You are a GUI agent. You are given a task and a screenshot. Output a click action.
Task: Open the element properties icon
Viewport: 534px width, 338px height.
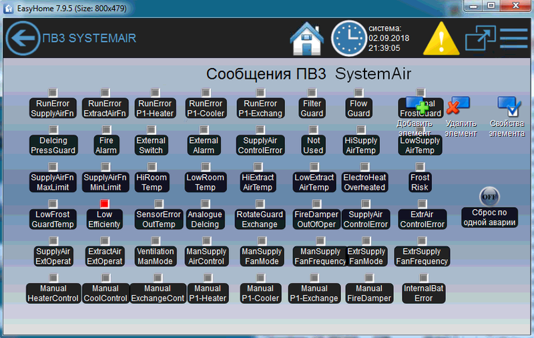pos(509,105)
